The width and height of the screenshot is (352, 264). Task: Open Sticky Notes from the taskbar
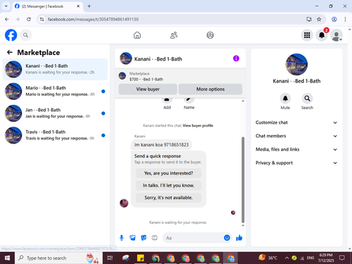141,258
